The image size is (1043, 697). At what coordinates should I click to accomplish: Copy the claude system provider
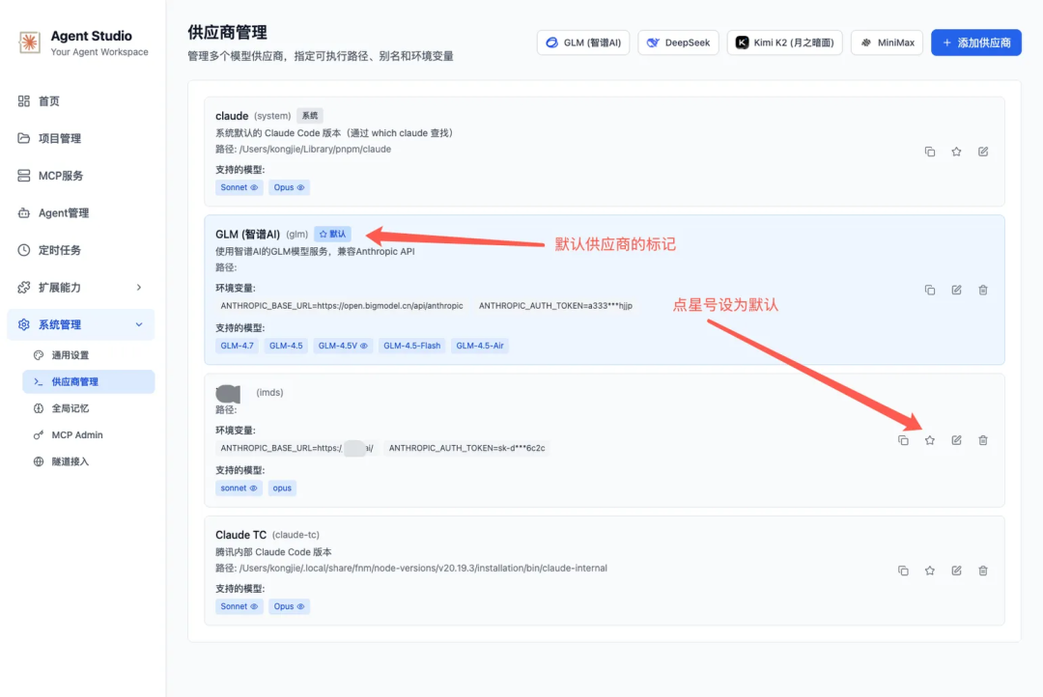930,152
